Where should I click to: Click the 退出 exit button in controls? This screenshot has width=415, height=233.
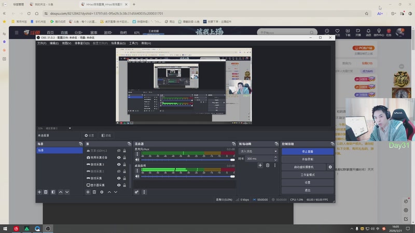308,190
